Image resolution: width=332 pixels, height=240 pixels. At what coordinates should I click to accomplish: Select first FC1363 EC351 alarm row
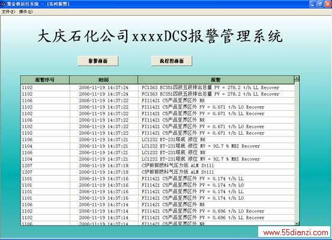pos(157,87)
